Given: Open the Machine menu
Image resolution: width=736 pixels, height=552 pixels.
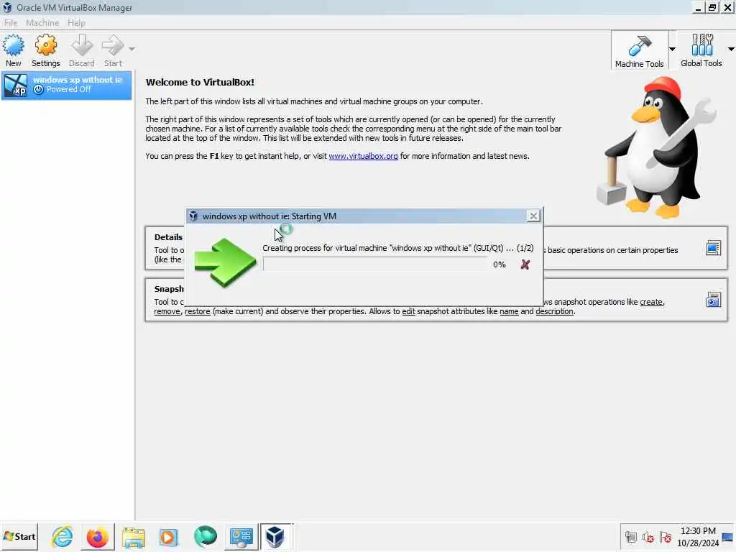Looking at the screenshot, I should coord(42,23).
